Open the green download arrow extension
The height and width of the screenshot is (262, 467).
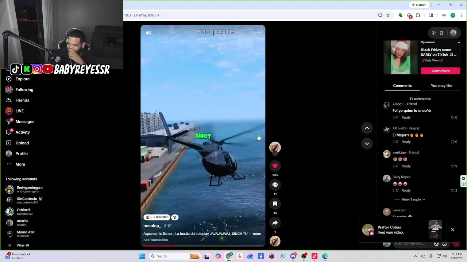click(400, 15)
